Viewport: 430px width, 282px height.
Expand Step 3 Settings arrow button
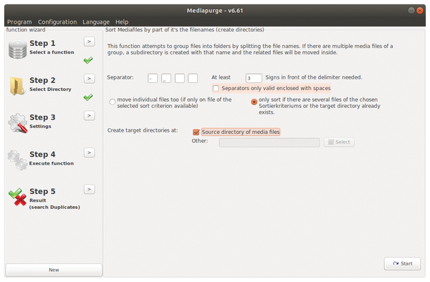89,115
